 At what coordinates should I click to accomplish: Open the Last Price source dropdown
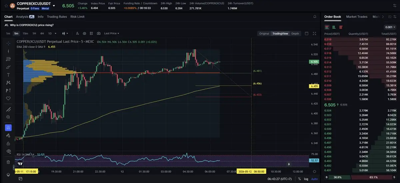click(x=111, y=33)
